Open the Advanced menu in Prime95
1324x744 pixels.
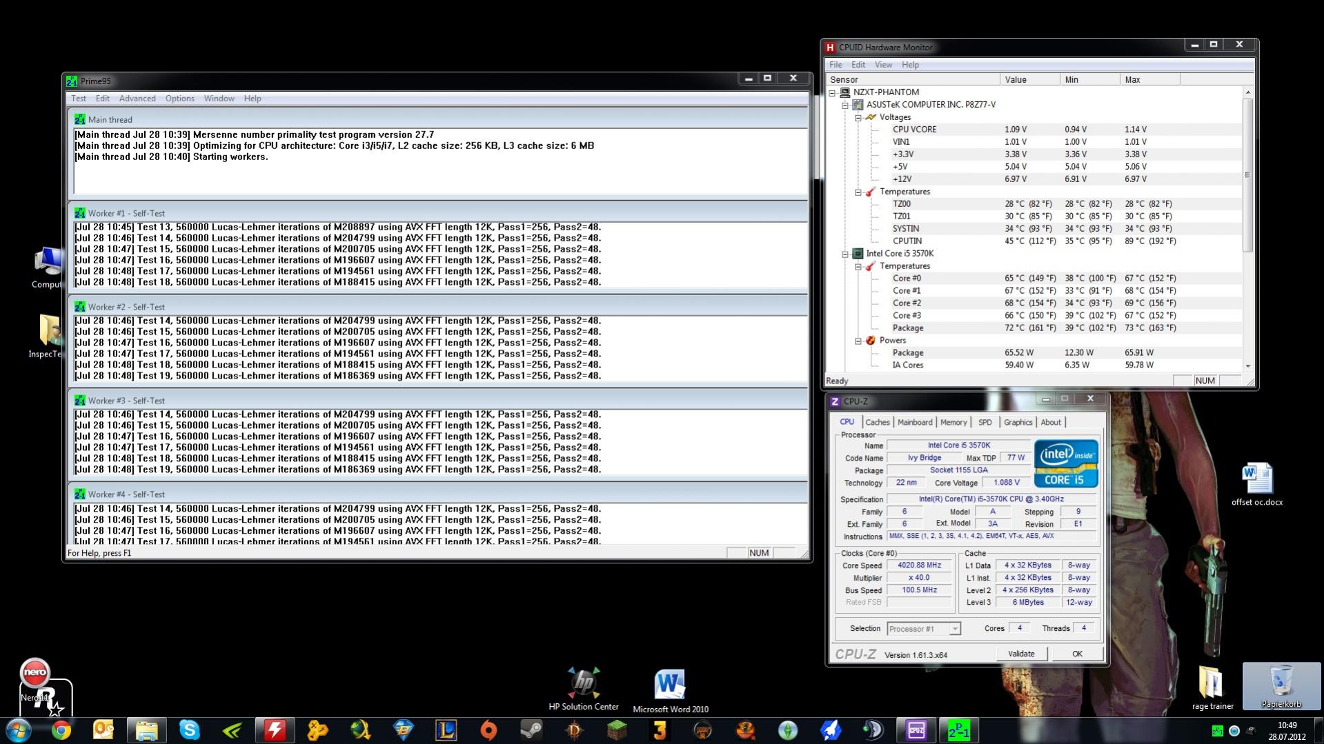pos(137,99)
